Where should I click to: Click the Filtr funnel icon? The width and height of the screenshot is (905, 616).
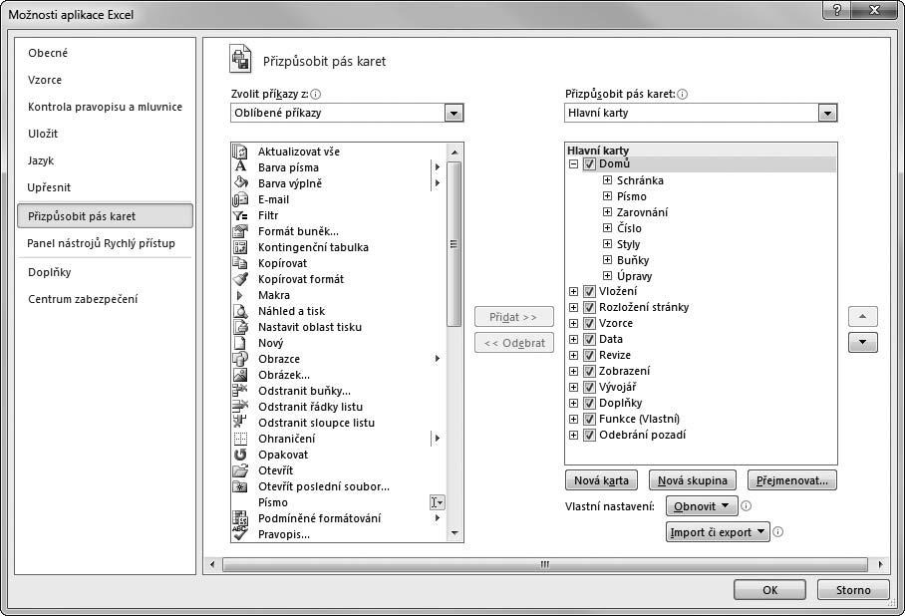pos(240,215)
